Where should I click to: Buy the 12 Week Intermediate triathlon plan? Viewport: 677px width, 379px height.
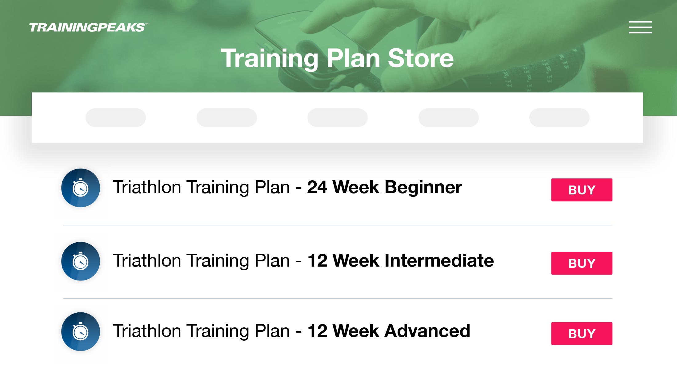pyautogui.click(x=581, y=263)
